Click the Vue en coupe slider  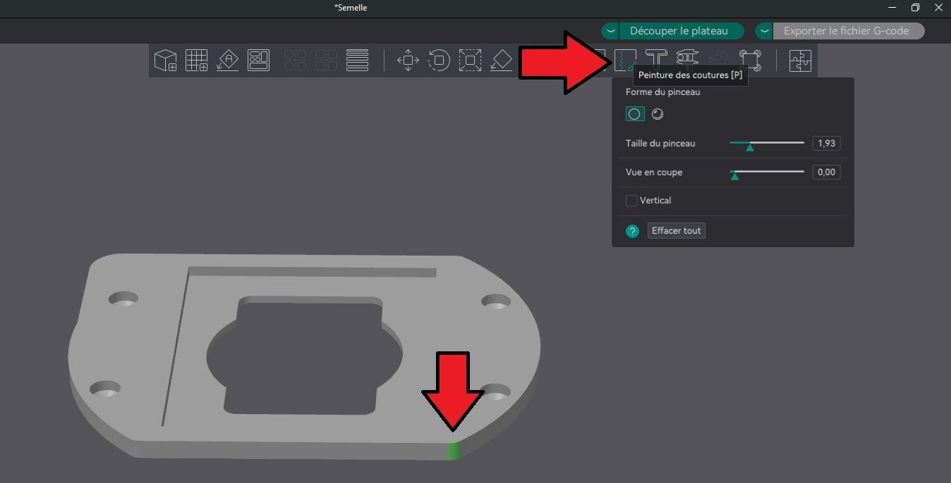[x=767, y=172]
